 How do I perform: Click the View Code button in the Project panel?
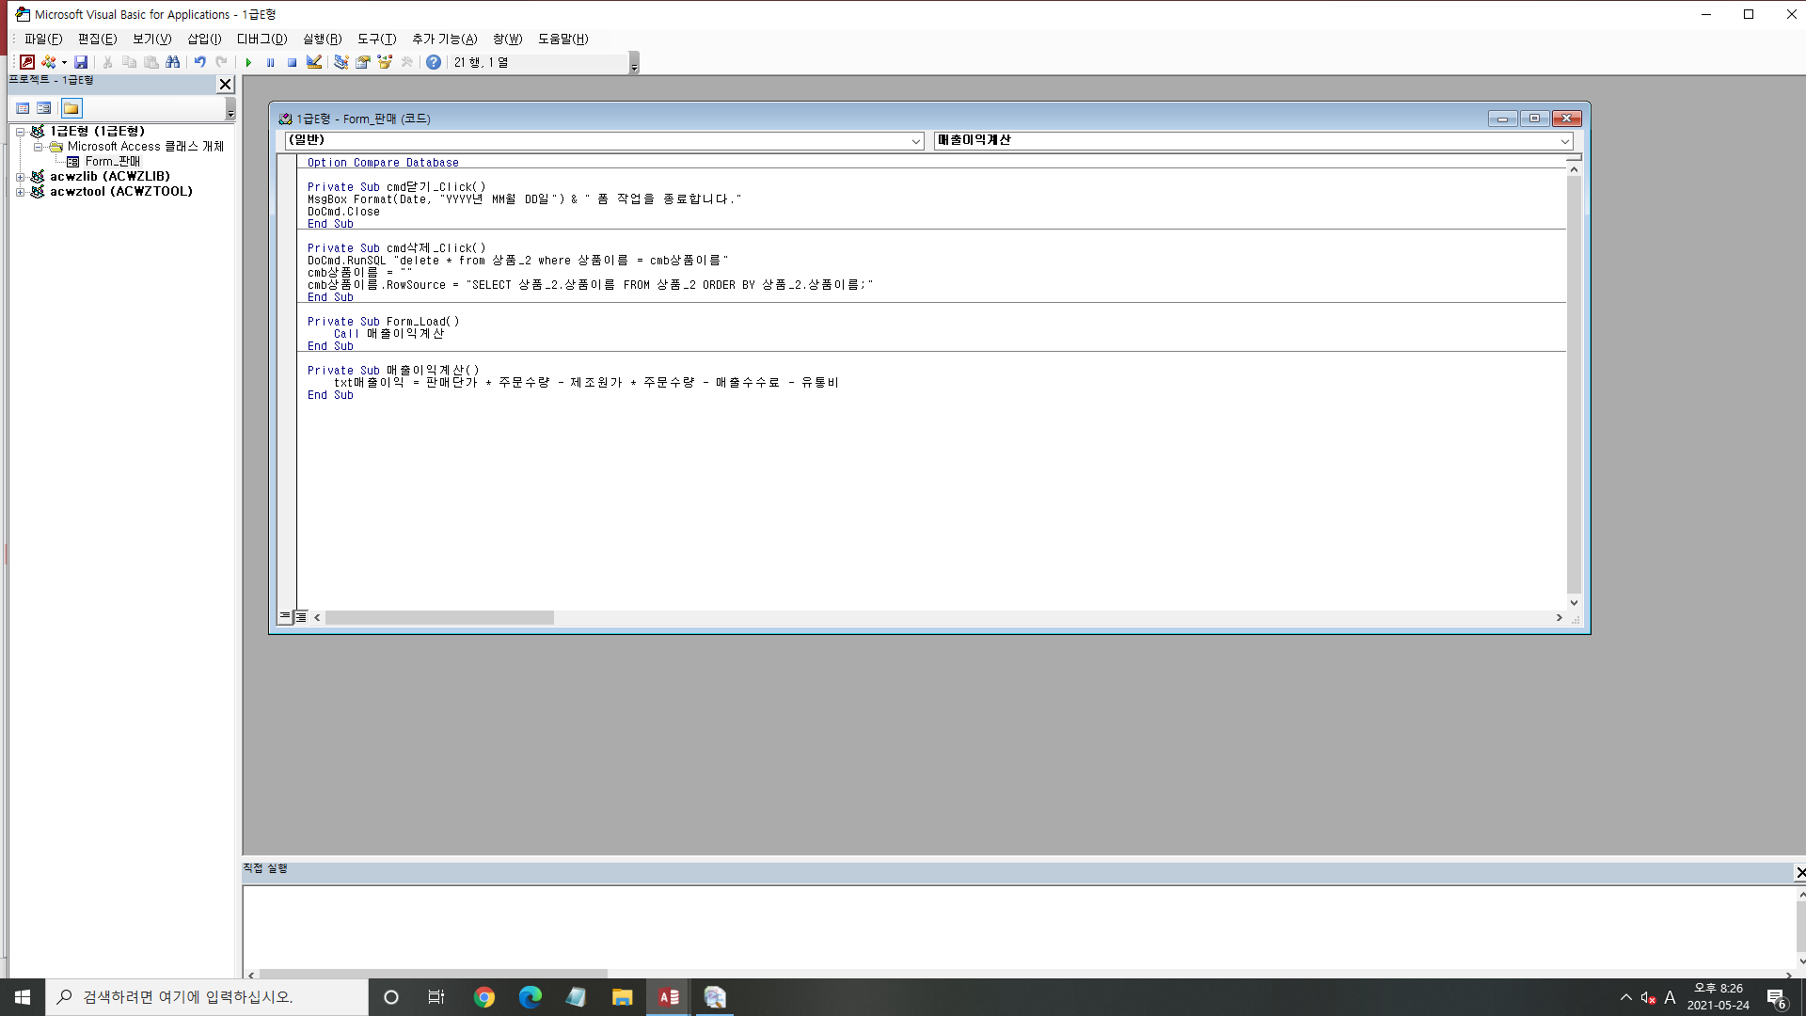coord(23,108)
